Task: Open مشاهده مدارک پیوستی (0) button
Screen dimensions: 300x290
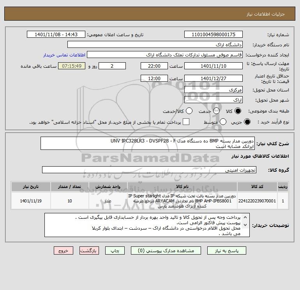Action: 166,251
